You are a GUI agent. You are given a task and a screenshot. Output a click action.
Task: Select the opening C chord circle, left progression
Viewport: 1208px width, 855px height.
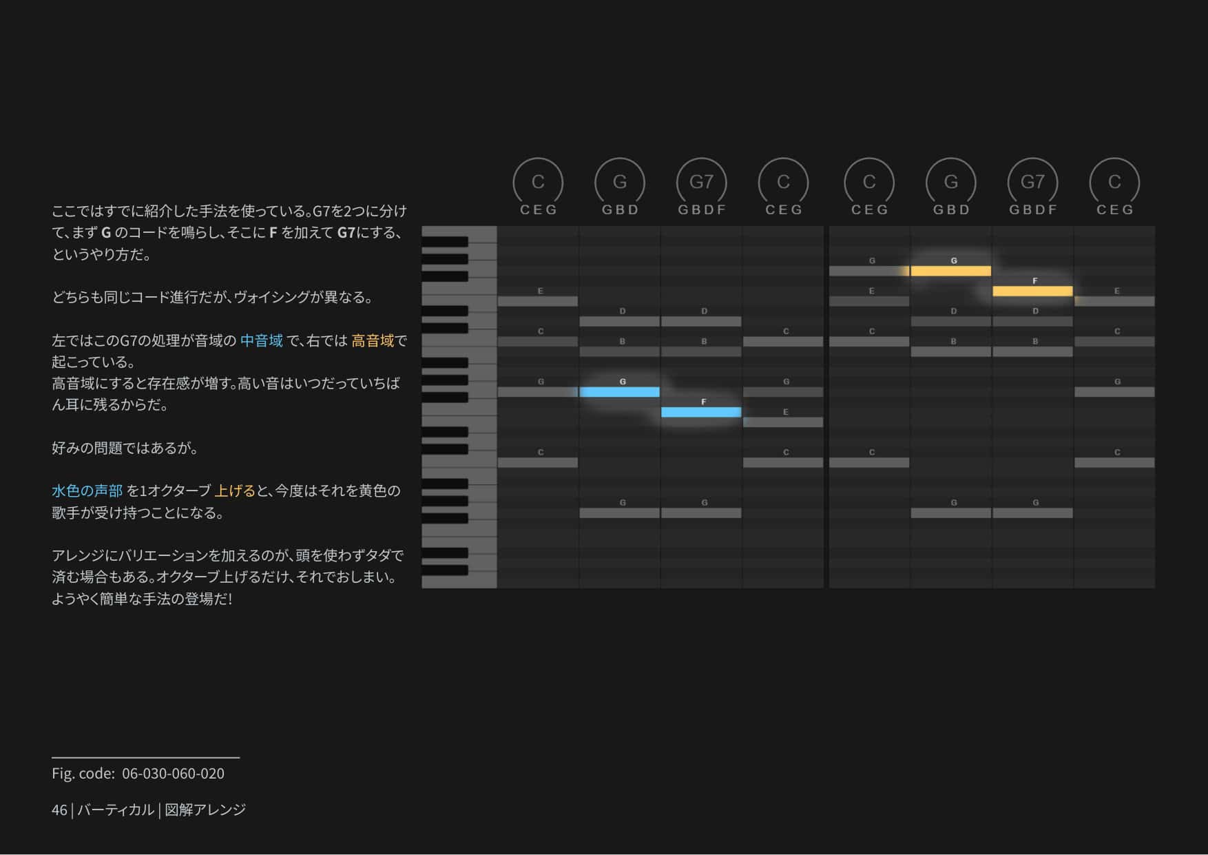pos(538,182)
